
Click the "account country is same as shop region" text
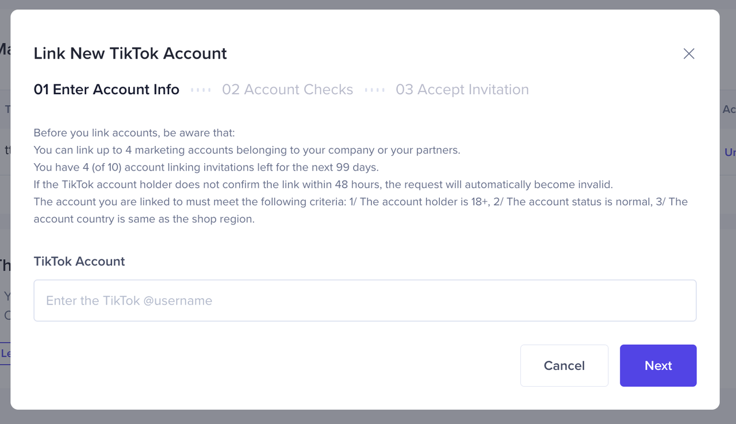click(x=144, y=219)
